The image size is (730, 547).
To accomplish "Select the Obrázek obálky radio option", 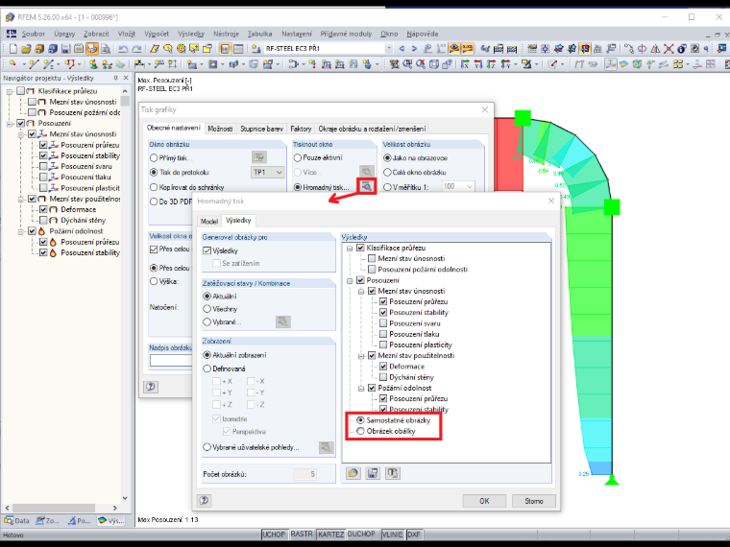I will tap(360, 431).
